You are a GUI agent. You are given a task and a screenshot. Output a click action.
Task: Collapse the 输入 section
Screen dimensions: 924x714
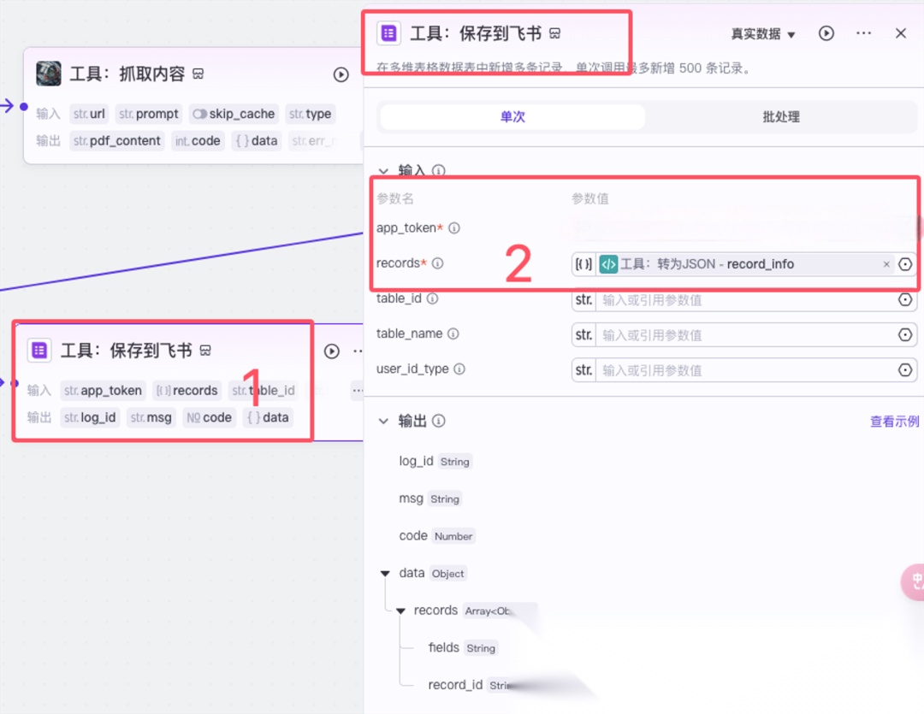click(x=383, y=171)
